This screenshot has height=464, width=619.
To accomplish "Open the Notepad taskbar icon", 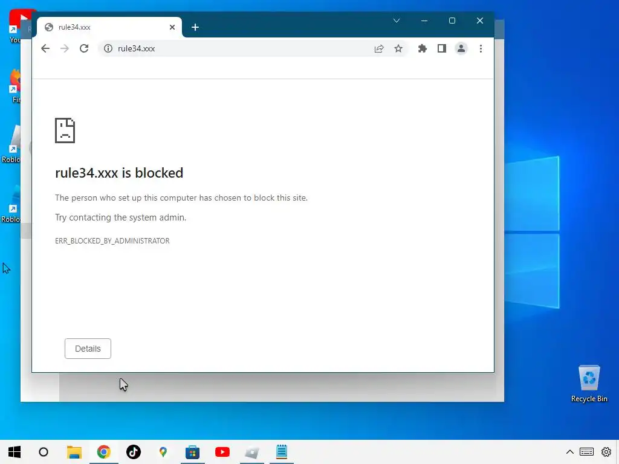I will coord(282,452).
